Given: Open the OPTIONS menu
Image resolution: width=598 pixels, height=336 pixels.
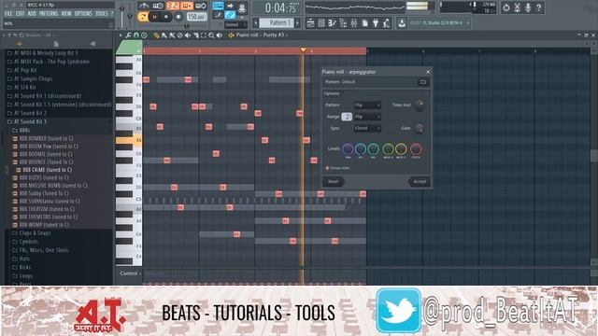Looking at the screenshot, I should [83, 14].
